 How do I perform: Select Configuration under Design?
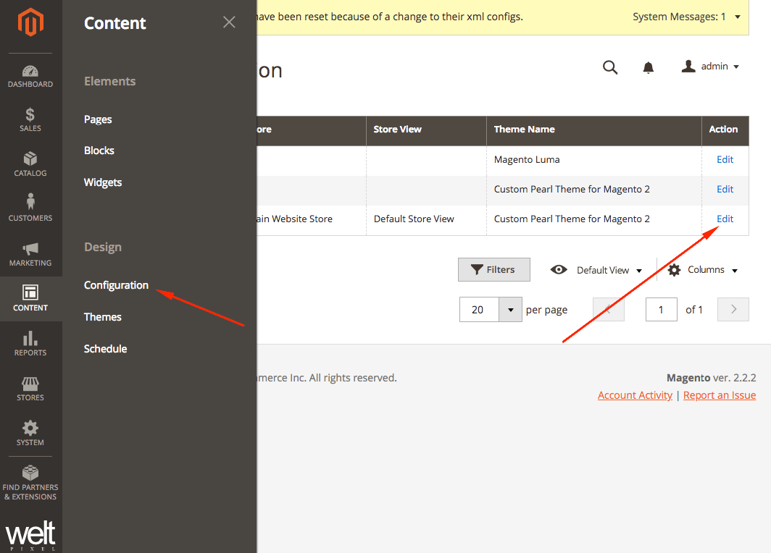116,284
